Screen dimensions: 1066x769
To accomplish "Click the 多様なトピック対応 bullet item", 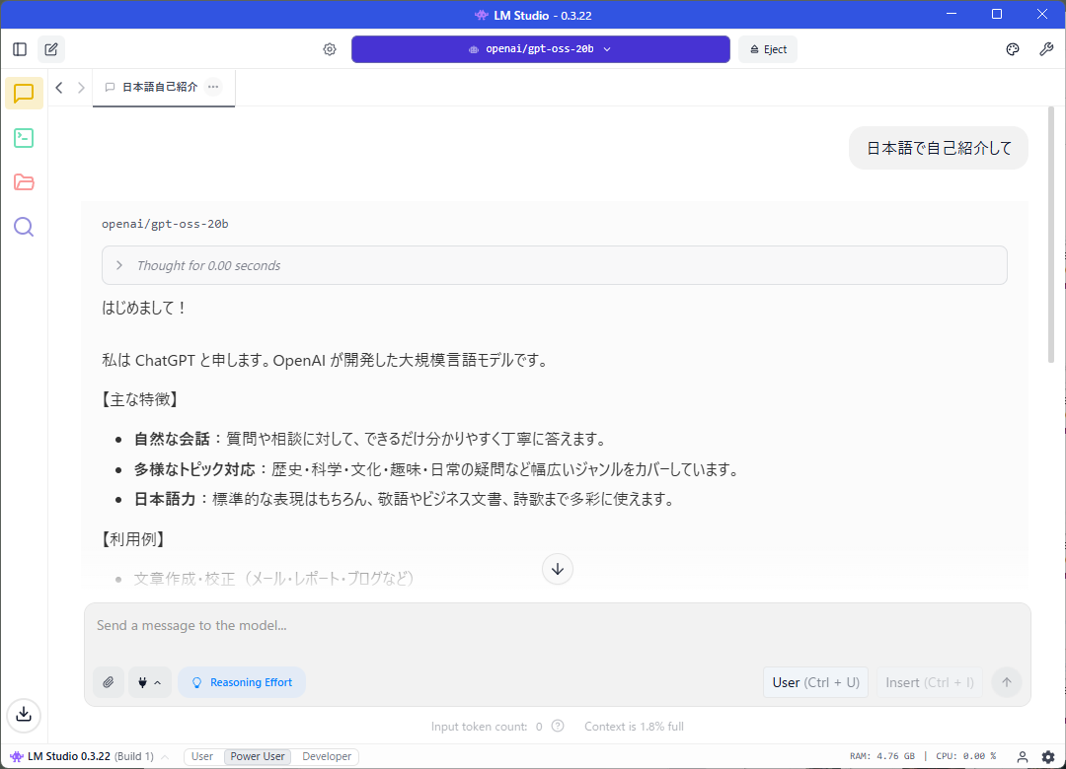I will [436, 469].
